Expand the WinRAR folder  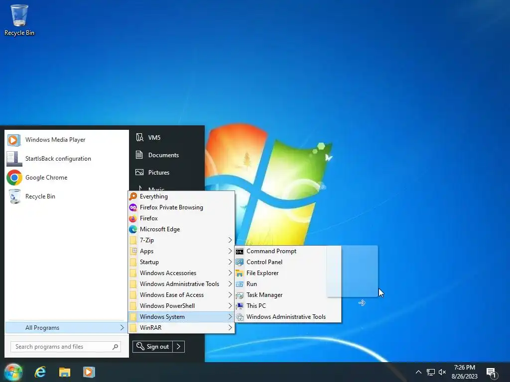tap(181, 327)
